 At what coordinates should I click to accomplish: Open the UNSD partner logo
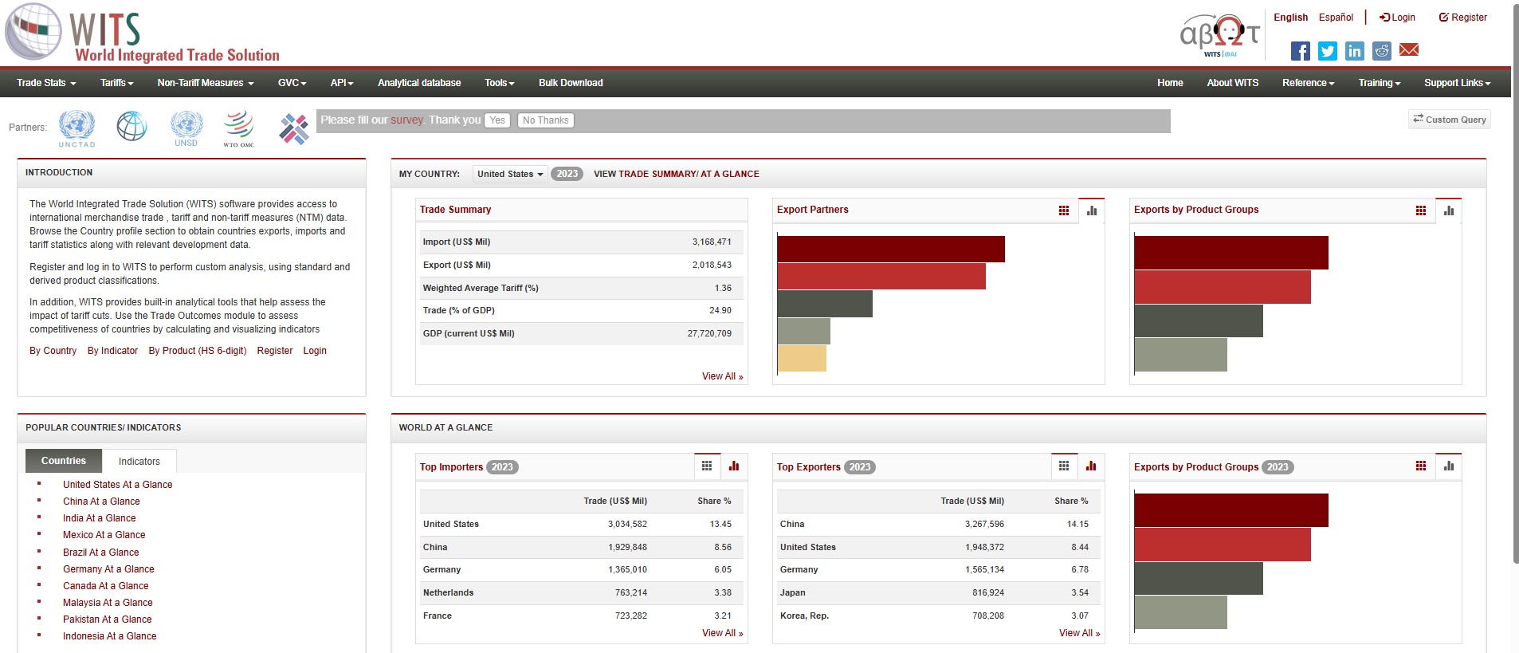click(x=186, y=128)
